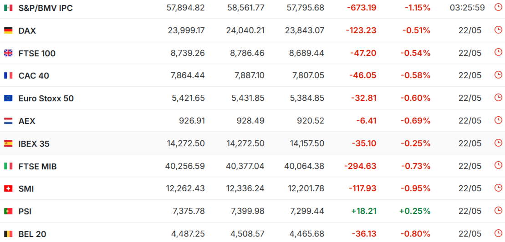Click the DAX last price 23,999.17

tap(186, 30)
